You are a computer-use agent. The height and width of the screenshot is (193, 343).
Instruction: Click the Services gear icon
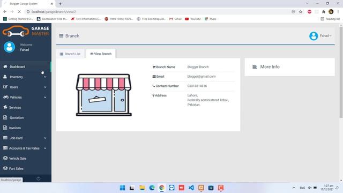tap(5, 107)
